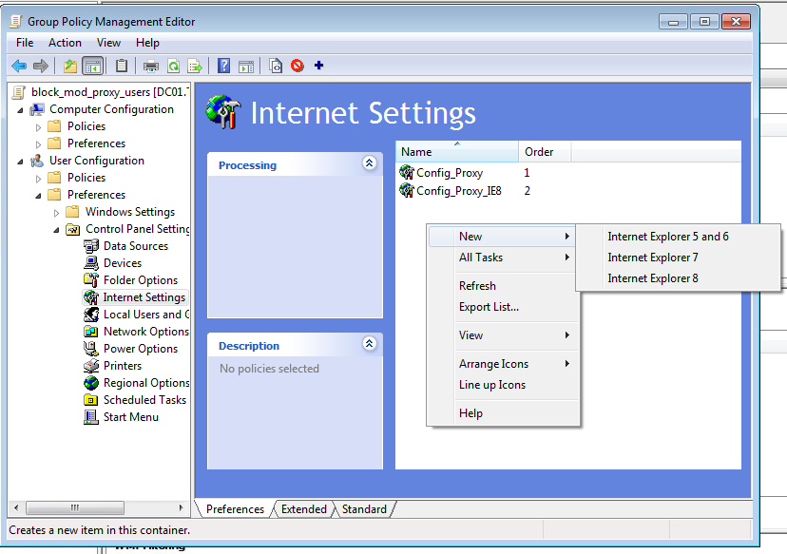The width and height of the screenshot is (787, 554).
Task: Collapse the Description panel chevron
Action: [370, 344]
